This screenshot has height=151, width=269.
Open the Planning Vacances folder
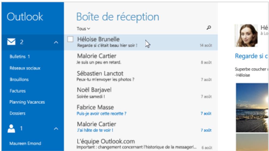[x=27, y=102]
